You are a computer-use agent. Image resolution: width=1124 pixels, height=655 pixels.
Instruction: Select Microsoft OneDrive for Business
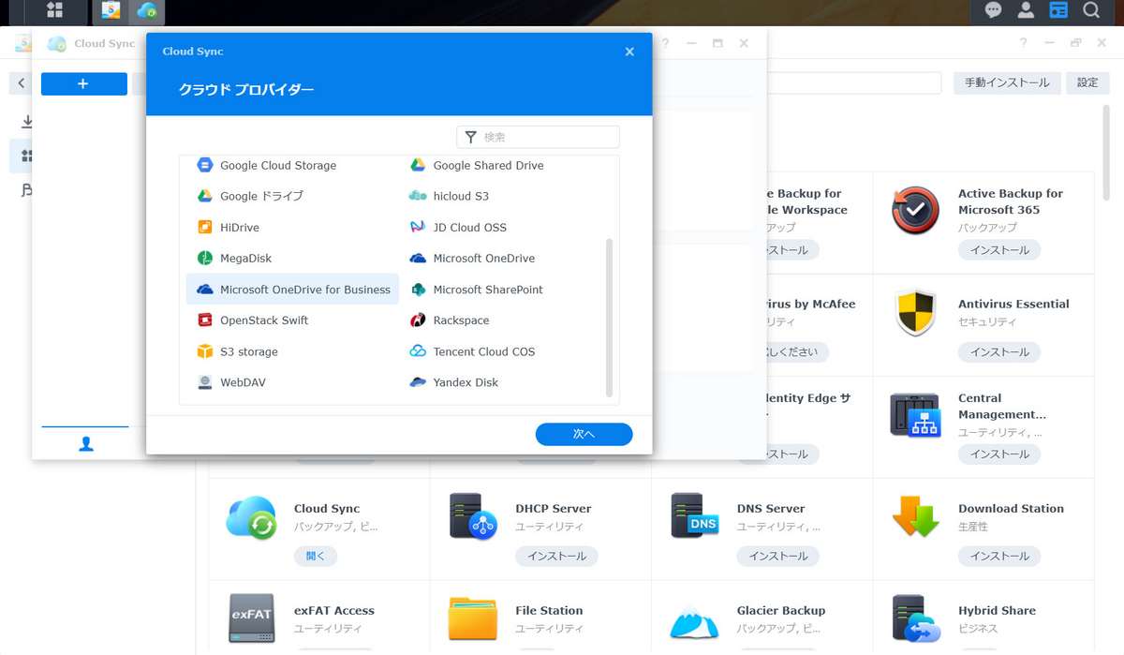[292, 290]
